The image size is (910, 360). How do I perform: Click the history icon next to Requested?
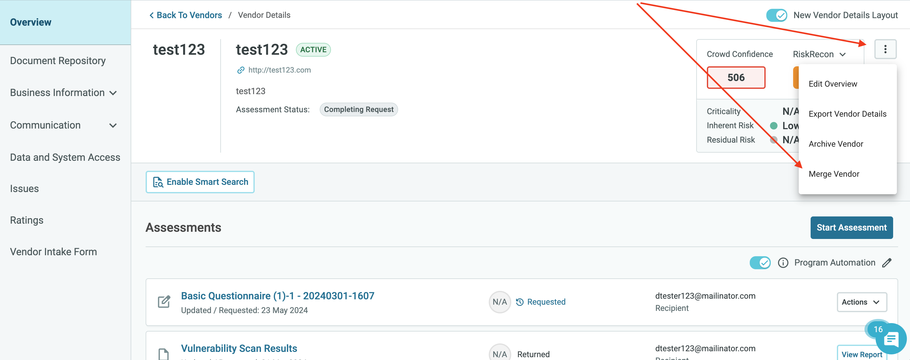pos(519,302)
